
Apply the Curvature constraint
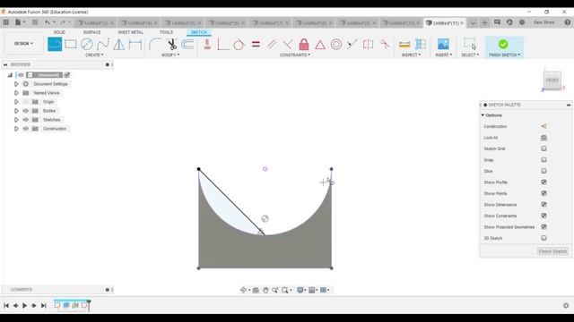(x=385, y=44)
